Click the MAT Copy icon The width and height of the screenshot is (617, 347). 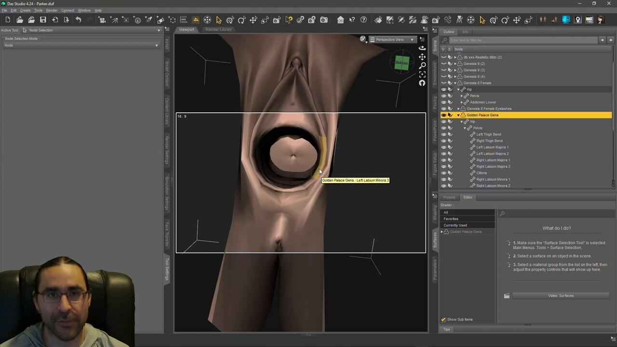(589, 20)
